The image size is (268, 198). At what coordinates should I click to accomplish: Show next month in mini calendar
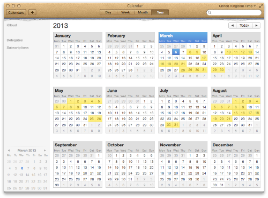click(45, 151)
